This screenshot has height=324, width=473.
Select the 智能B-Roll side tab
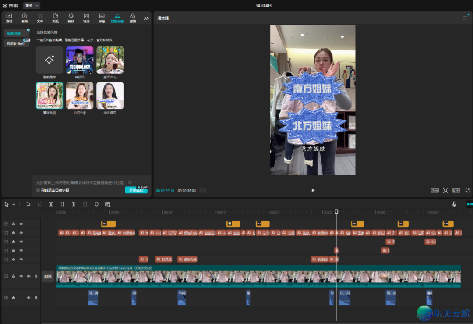17,43
